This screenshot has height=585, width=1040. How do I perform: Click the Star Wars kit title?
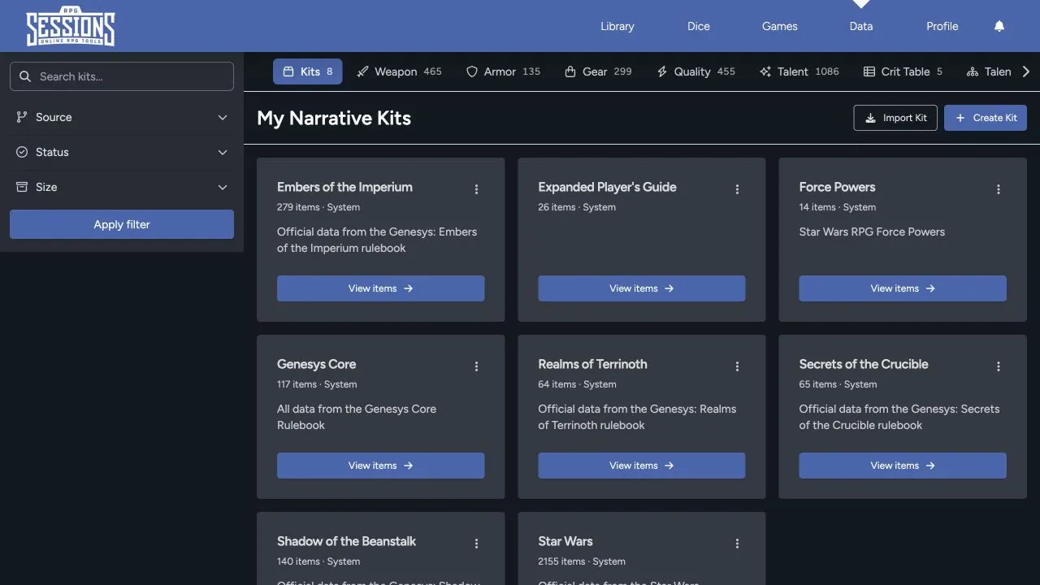point(565,541)
